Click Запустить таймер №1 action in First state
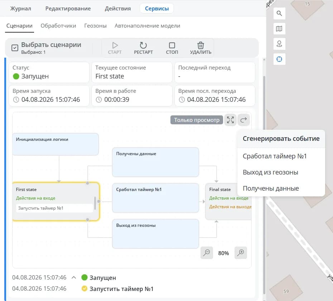The height and width of the screenshot is (301, 333). tap(54, 208)
